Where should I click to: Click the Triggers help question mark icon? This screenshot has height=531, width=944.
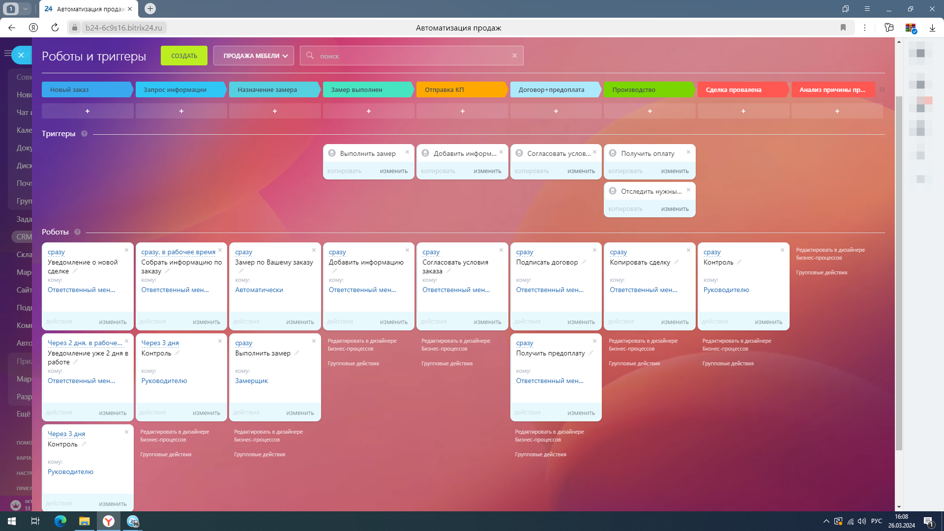84,134
